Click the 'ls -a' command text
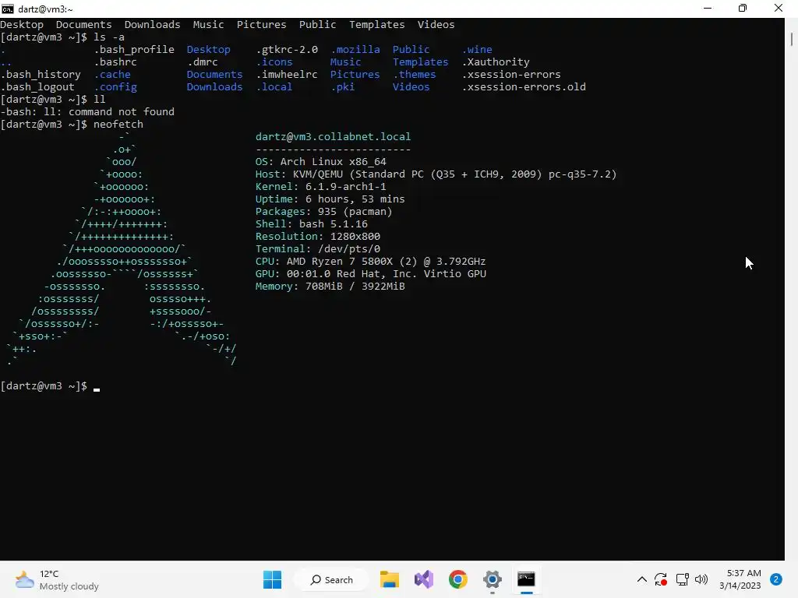 (109, 37)
